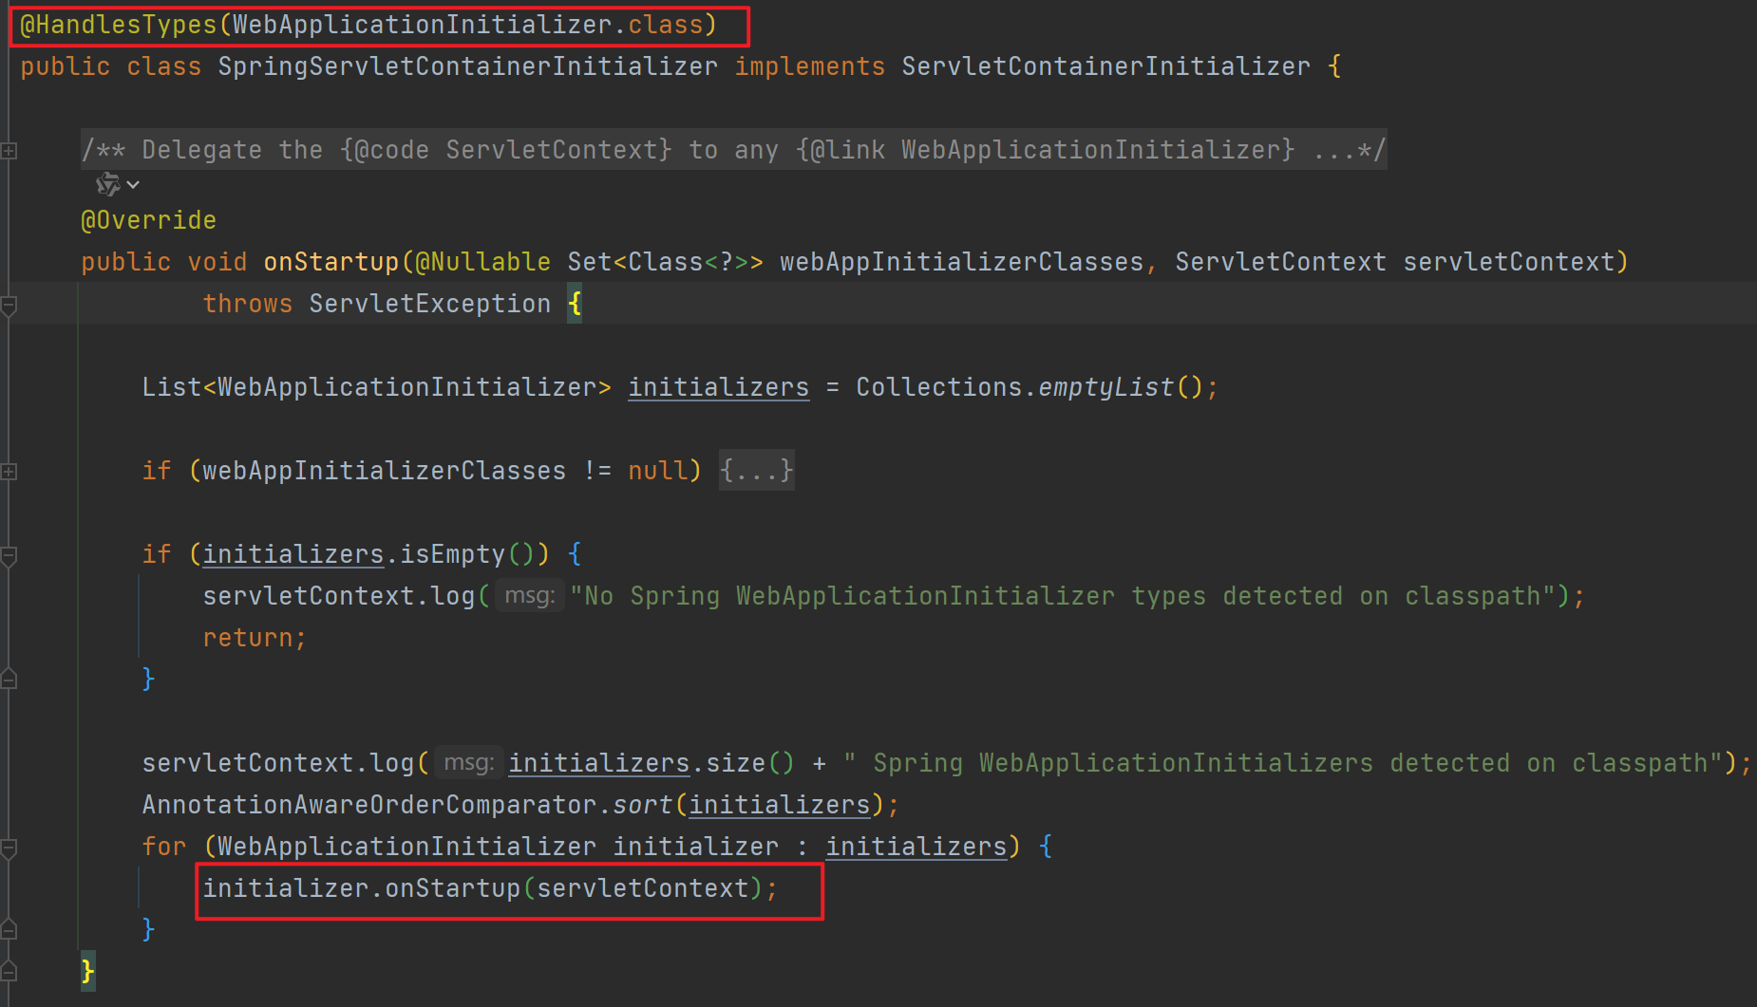Click the size() method call
The width and height of the screenshot is (1757, 1007).
[x=749, y=763]
